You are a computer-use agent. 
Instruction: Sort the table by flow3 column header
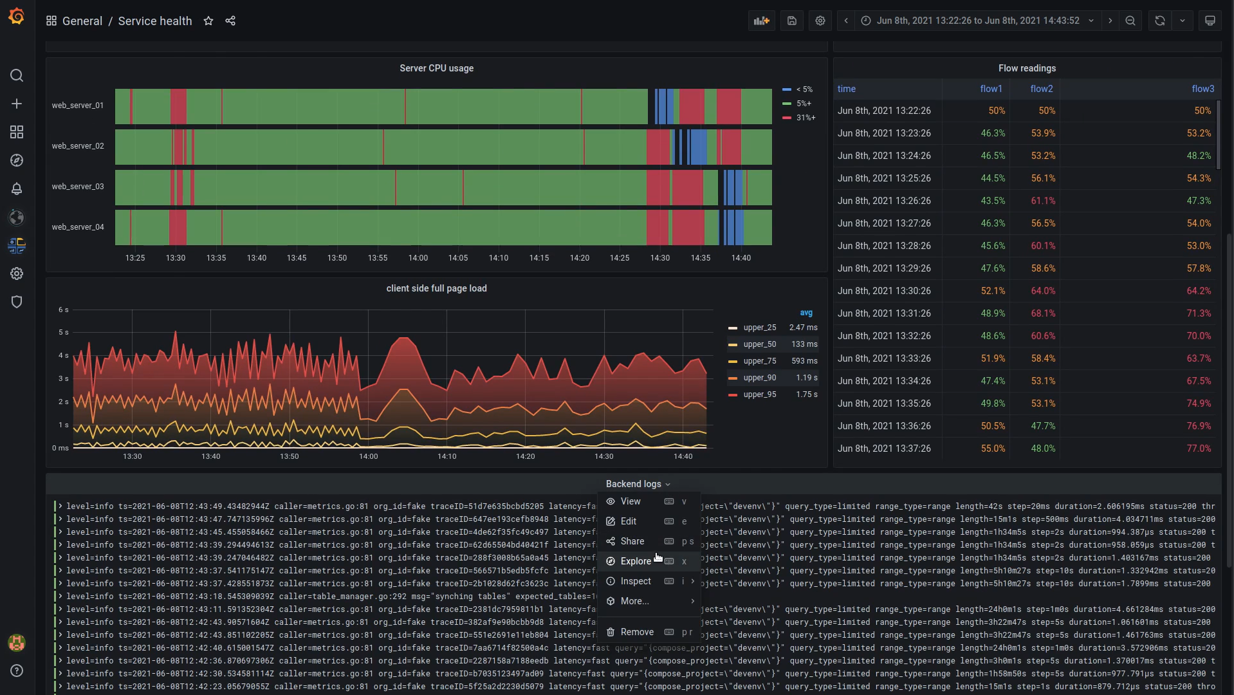[x=1202, y=89]
